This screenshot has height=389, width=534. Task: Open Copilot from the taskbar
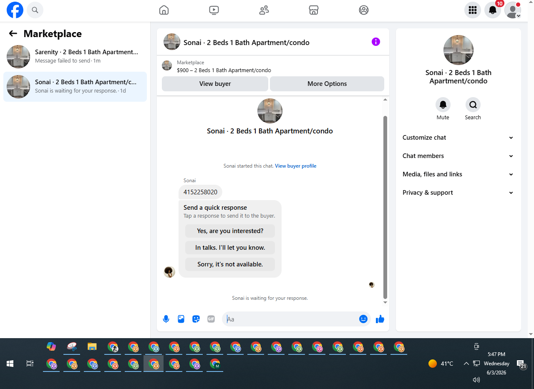tap(51, 346)
